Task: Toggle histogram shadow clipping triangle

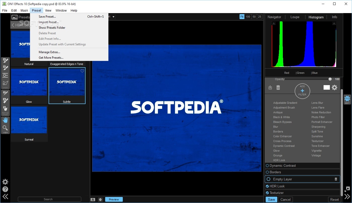Action: (274, 23)
